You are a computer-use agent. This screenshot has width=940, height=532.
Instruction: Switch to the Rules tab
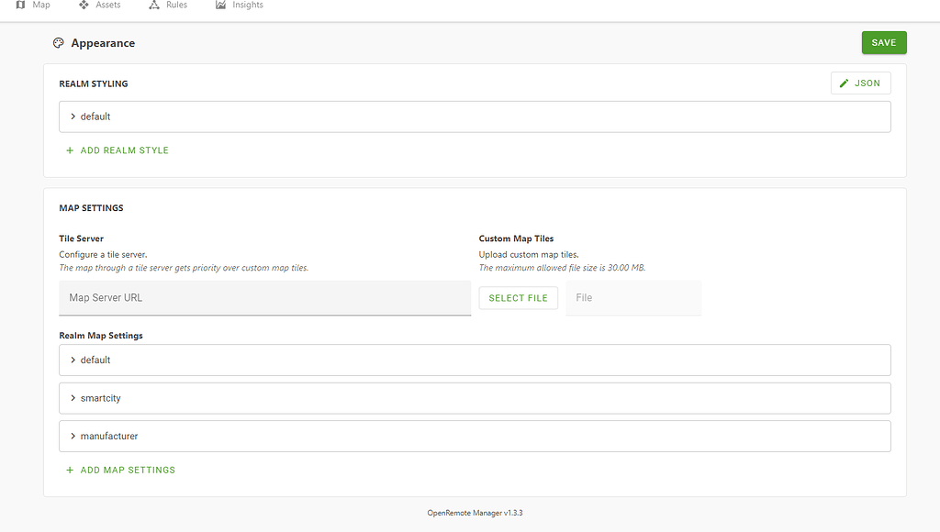tap(168, 5)
